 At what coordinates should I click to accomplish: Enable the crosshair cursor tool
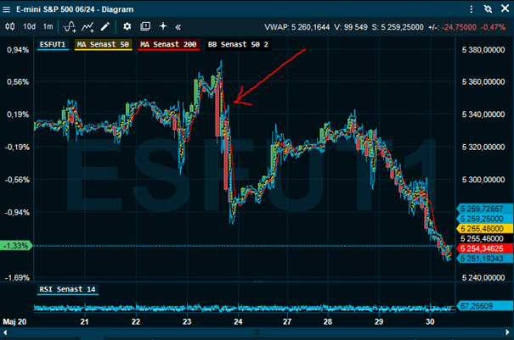(x=163, y=26)
